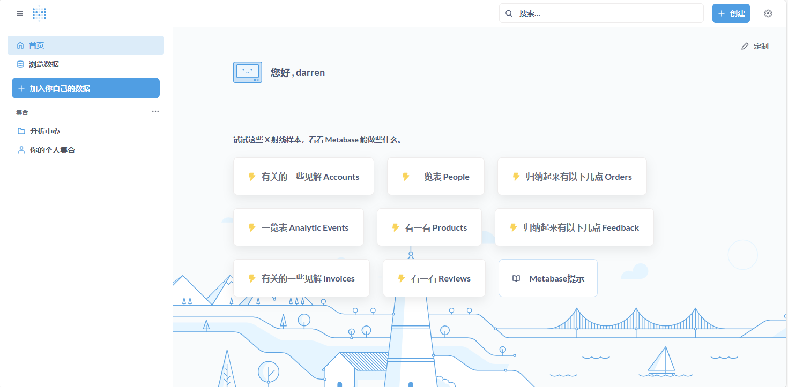Focus the 搜索 search field
Image resolution: width=788 pixels, height=387 pixels.
click(x=606, y=13)
